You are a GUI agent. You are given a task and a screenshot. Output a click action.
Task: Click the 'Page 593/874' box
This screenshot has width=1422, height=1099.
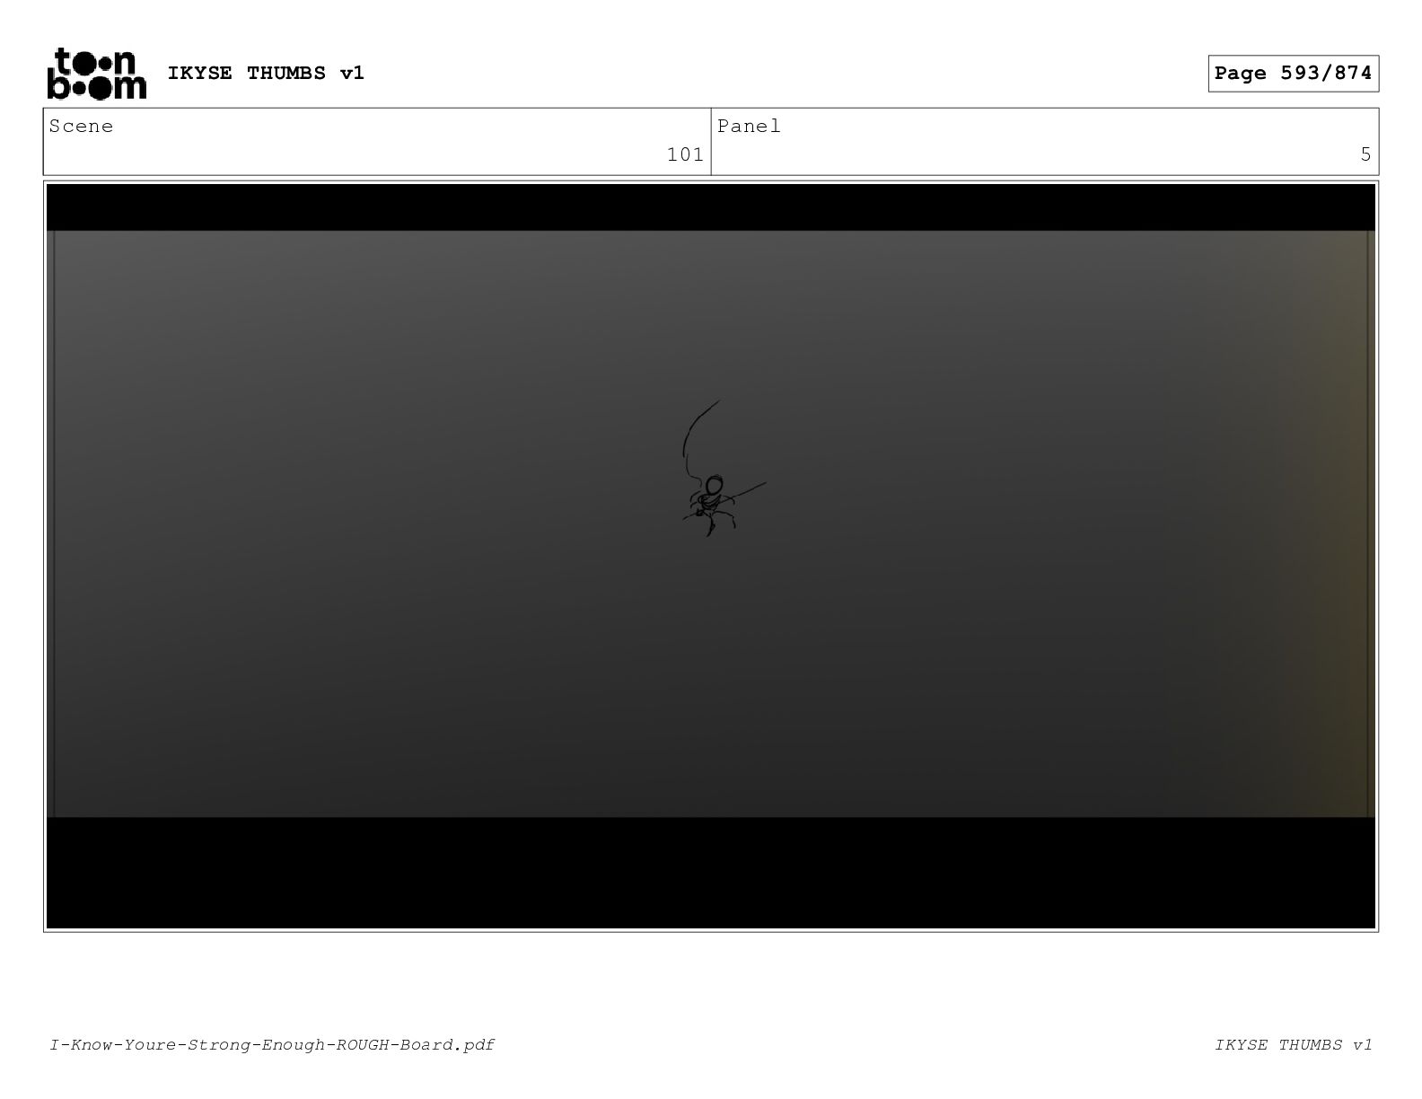tap(1293, 74)
